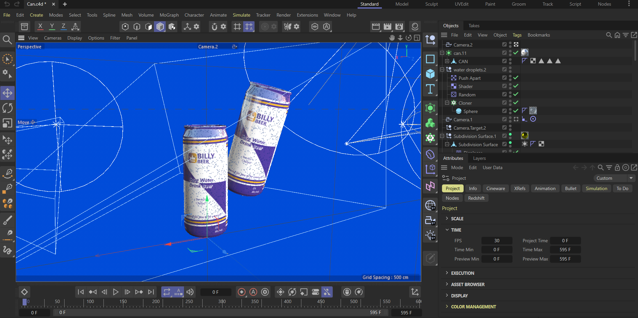Screen dimensions: 638x318
Task: Toggle Autokeying button
Action: [253, 292]
